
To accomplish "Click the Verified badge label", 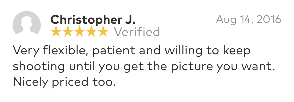I will pyautogui.click(x=137, y=32).
